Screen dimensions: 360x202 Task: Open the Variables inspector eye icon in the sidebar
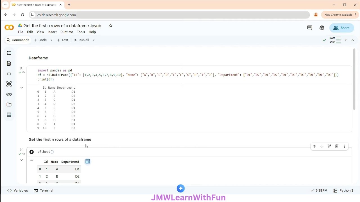click(9, 84)
